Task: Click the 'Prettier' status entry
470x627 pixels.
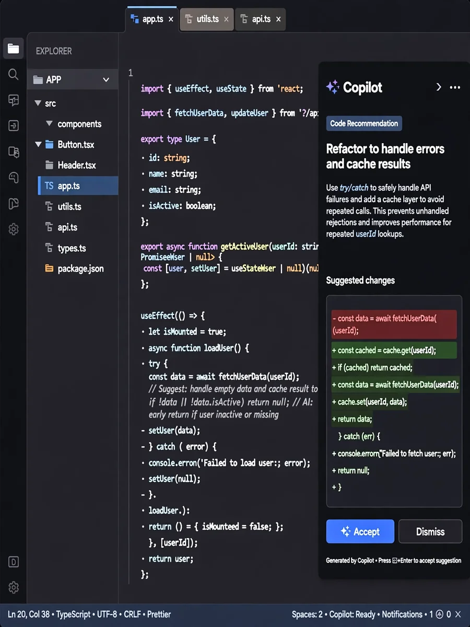Action: coord(159,614)
